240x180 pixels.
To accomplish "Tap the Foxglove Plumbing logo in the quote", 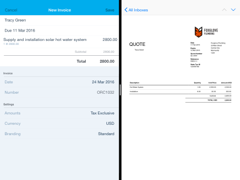I will coord(206,32).
